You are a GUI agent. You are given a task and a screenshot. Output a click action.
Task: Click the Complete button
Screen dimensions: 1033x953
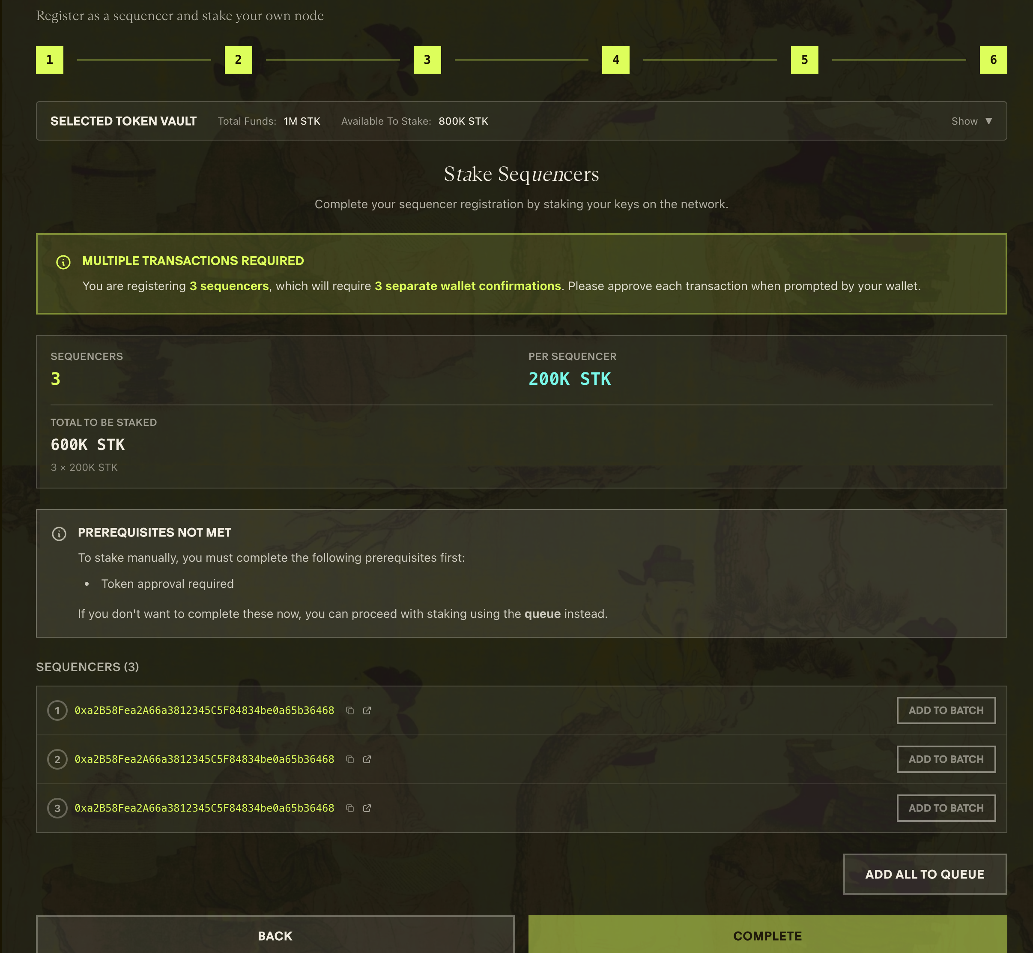pos(767,936)
